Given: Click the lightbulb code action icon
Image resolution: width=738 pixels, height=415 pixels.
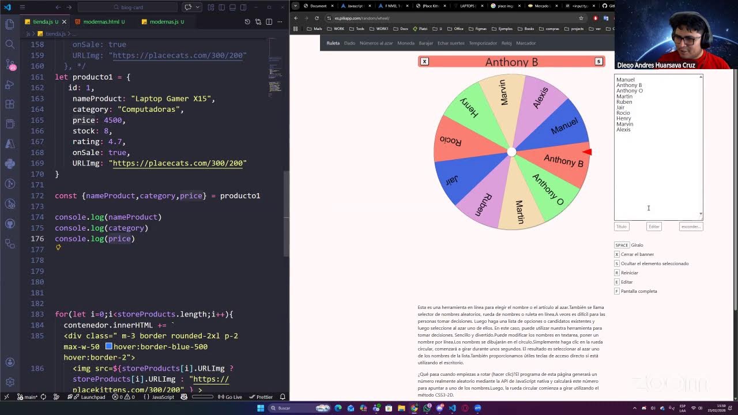Looking at the screenshot, I should tap(58, 247).
